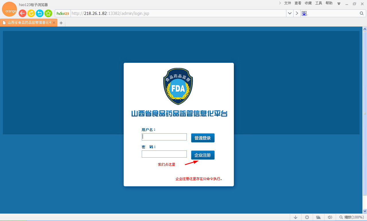
Task: Open the 缩放(100%) zoom control
Action: click(x=352, y=217)
